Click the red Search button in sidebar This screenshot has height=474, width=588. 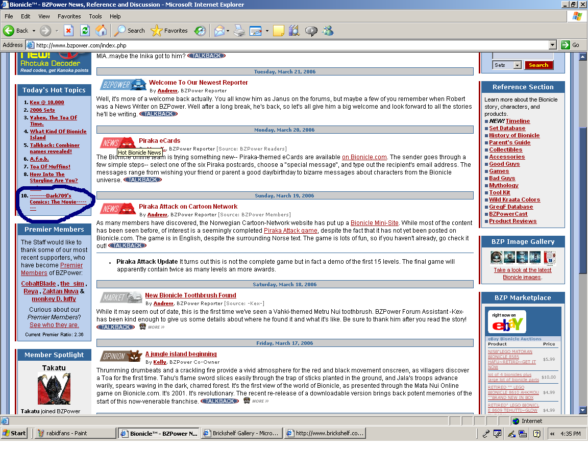point(538,65)
